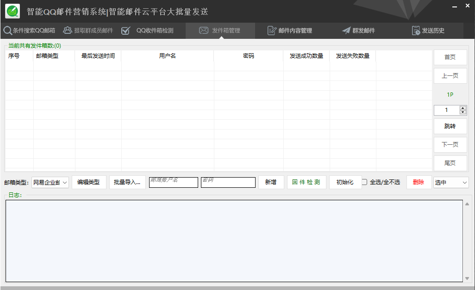Viewport: 475px width, 290px height.
Task: Click the log scrollbar down arrow
Action: pos(467,278)
